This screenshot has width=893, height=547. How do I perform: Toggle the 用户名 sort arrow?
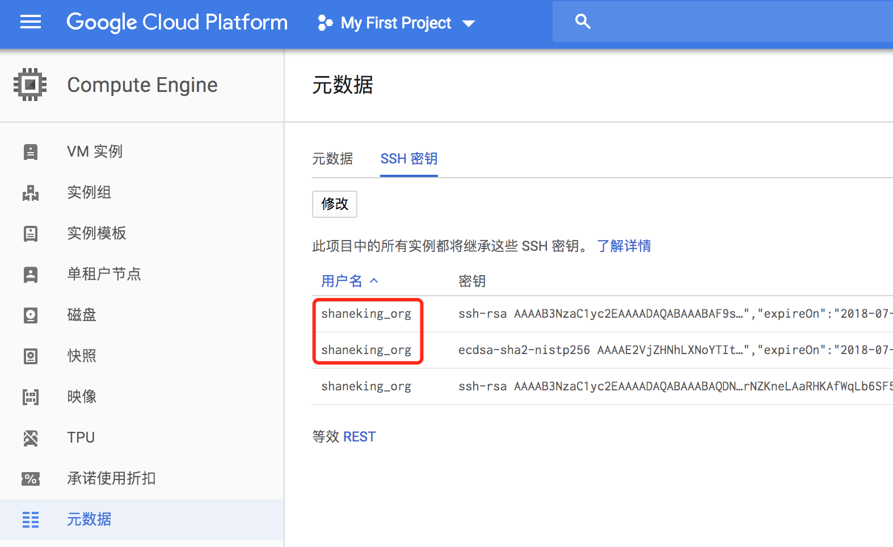point(374,281)
